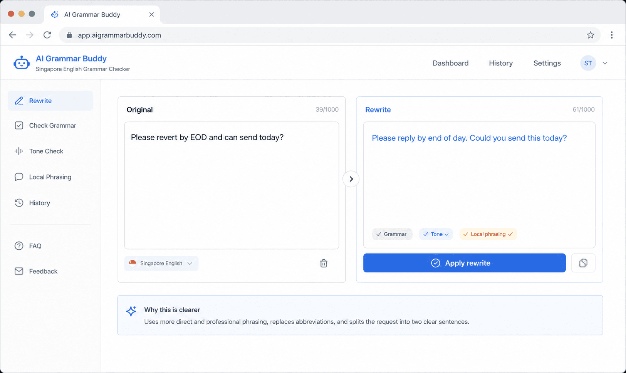Go forward in browser
Image resolution: width=626 pixels, height=373 pixels.
pyautogui.click(x=30, y=35)
